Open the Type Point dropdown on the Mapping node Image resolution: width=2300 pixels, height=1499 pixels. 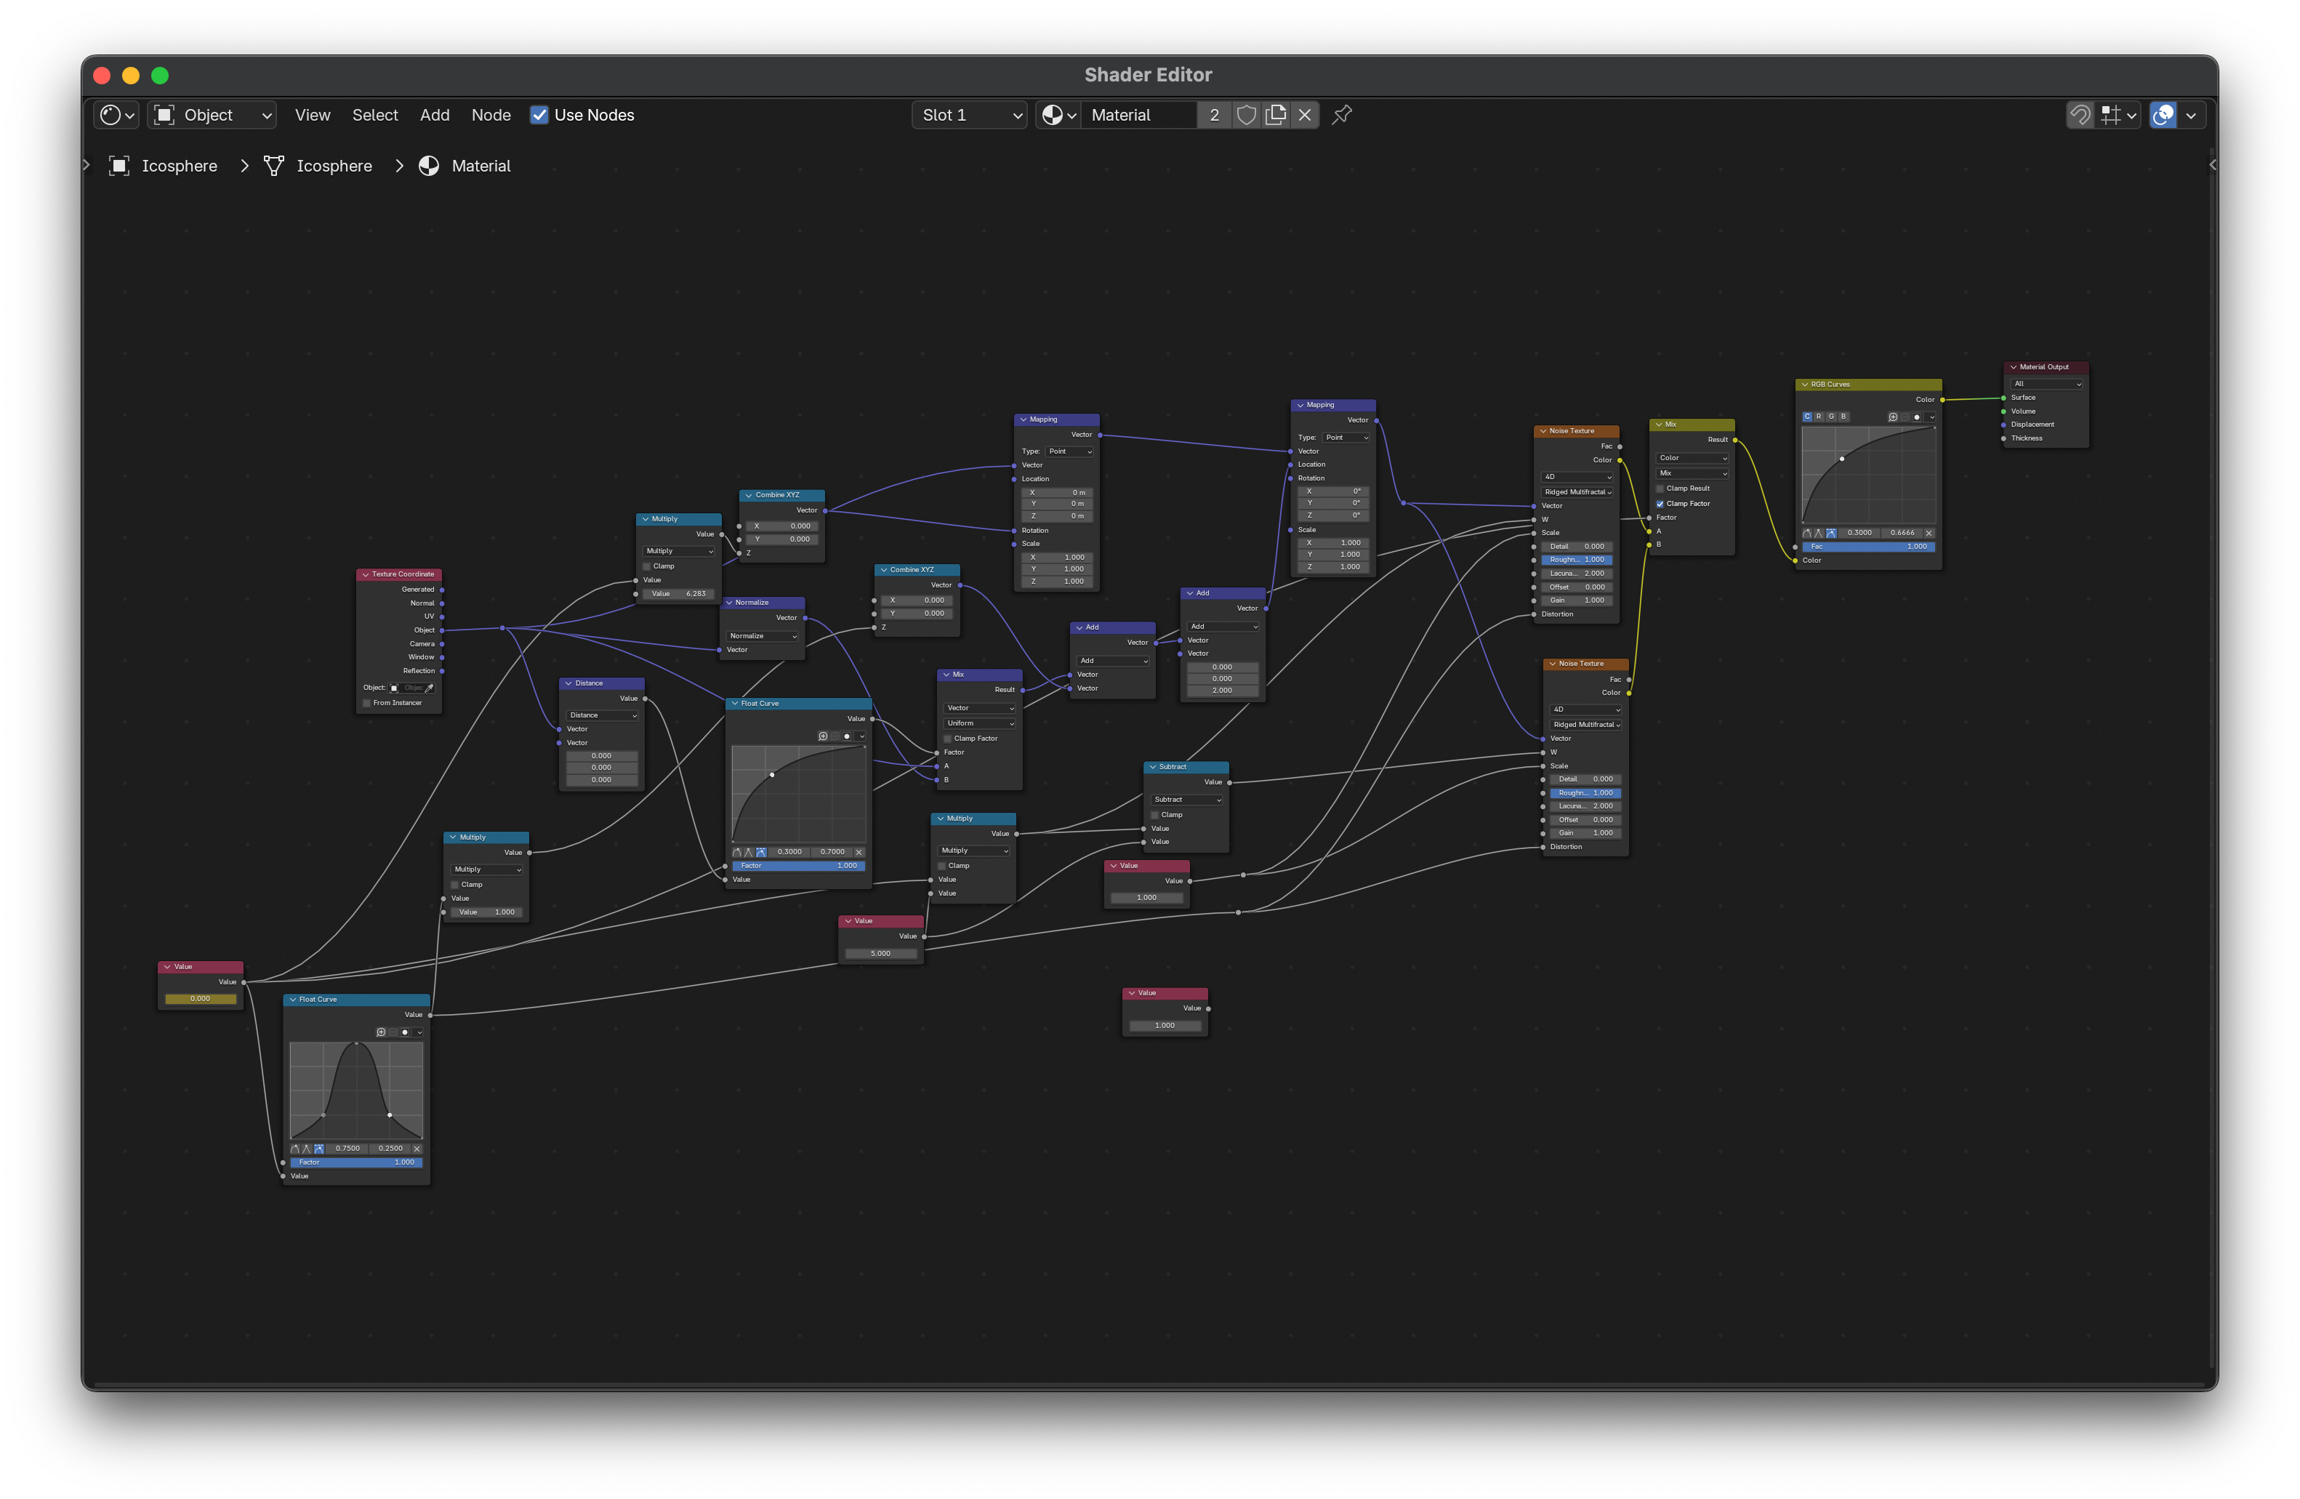[x=1070, y=451]
